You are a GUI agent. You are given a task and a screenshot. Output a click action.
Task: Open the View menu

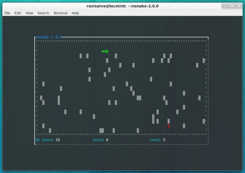pos(29,13)
